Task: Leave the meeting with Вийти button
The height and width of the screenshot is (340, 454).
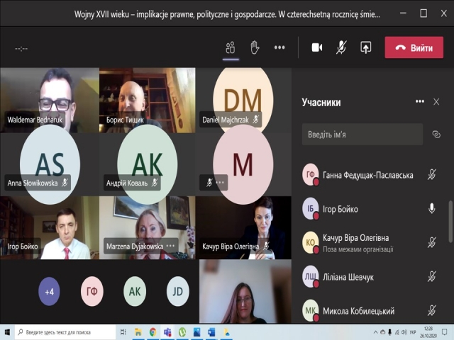Action: tap(414, 47)
